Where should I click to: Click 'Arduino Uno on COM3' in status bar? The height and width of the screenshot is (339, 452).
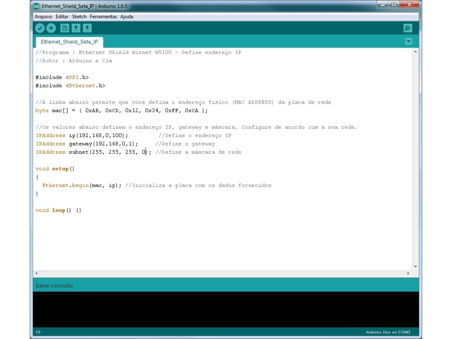pos(388,332)
